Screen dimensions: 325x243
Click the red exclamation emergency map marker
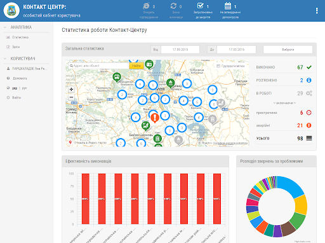pos(155,118)
